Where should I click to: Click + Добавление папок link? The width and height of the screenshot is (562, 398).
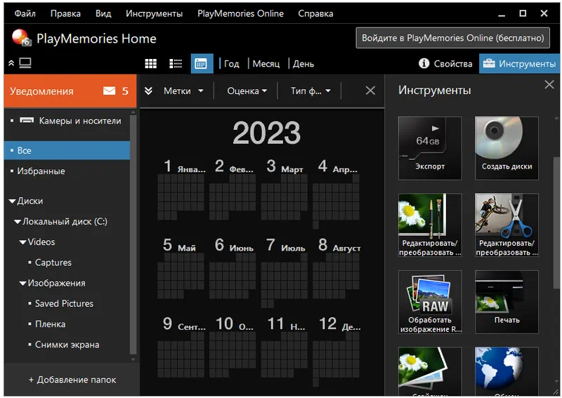[72, 380]
